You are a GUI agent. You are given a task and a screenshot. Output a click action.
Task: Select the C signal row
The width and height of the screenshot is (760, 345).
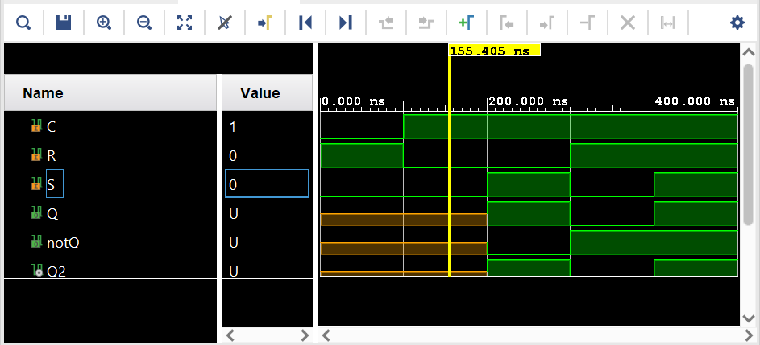(110, 127)
